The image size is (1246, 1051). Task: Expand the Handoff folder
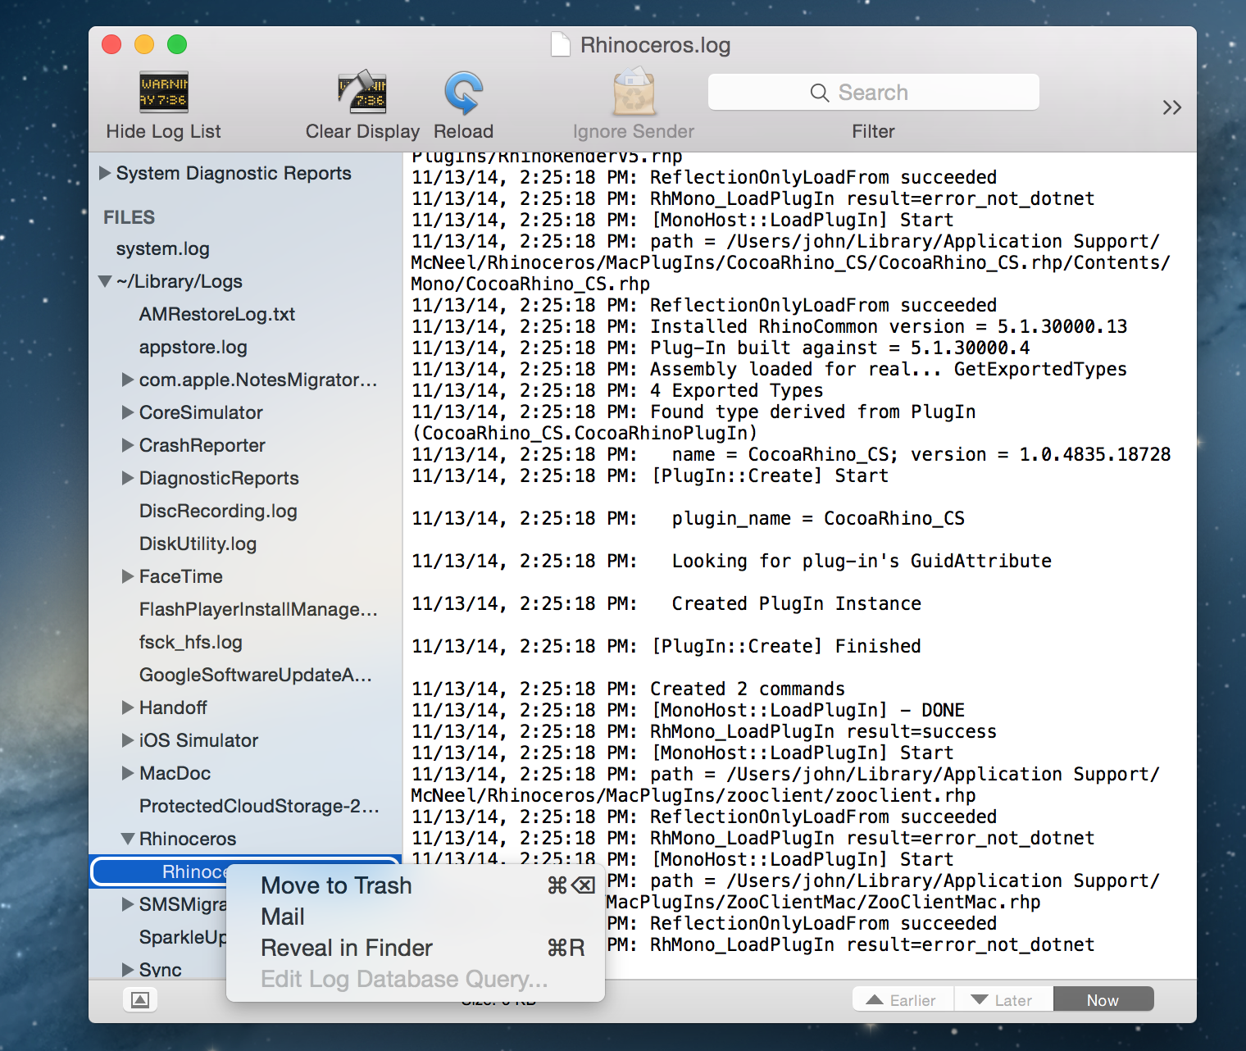click(x=128, y=707)
